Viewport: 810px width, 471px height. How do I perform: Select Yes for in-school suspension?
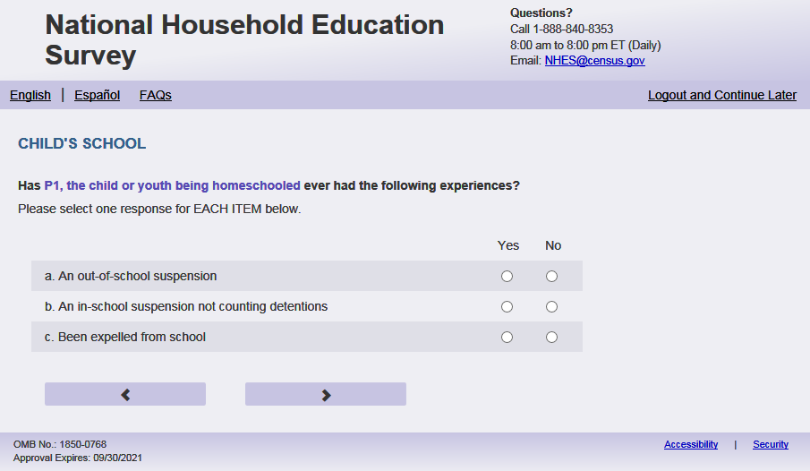click(x=507, y=306)
